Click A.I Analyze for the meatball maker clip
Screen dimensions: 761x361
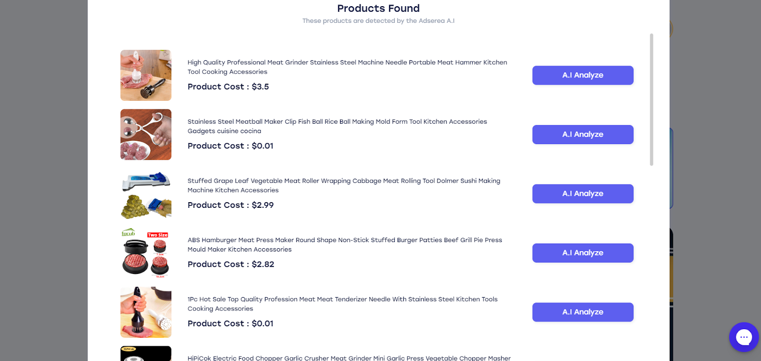click(583, 135)
